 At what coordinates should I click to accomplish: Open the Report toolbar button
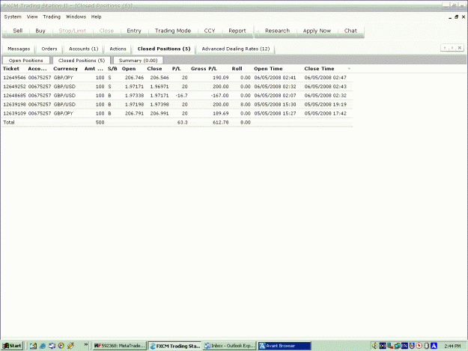point(237,31)
